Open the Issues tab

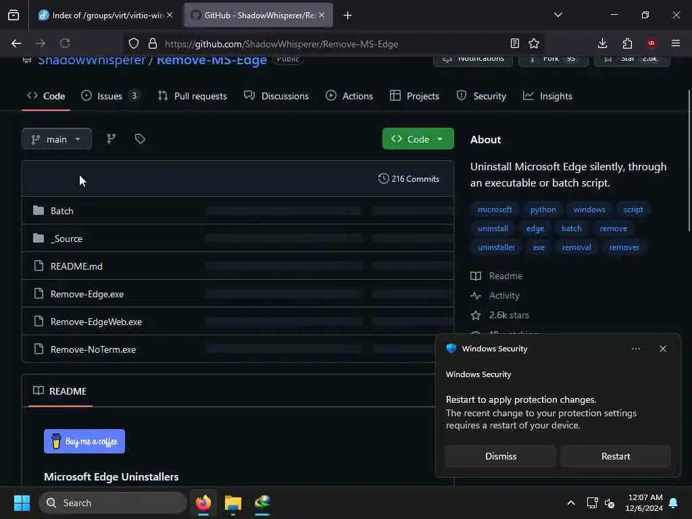[110, 96]
